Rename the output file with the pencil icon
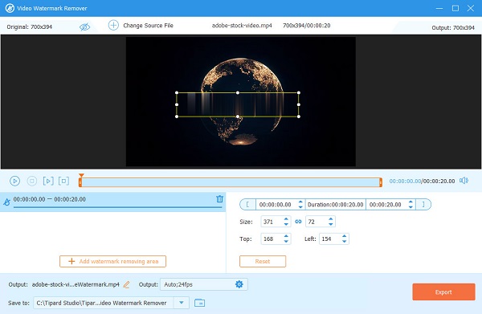Screen dimensions: 482x314 point(126,284)
